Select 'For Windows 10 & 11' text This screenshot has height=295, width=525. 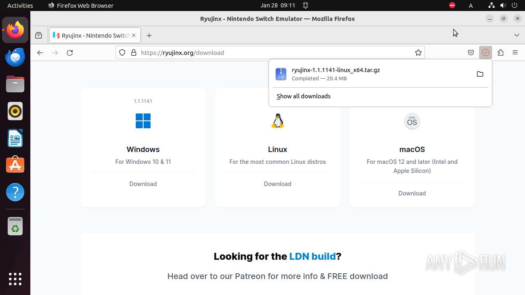tap(143, 162)
